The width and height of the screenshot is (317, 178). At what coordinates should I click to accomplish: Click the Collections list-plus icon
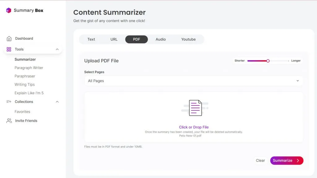[9, 102]
